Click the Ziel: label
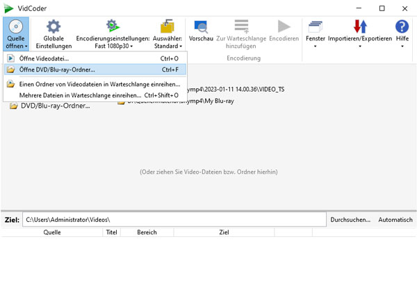The width and height of the screenshot is (417, 285). click(12, 220)
